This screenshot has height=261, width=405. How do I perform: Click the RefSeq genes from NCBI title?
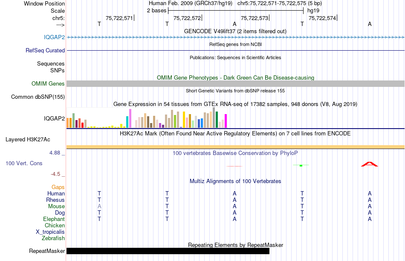pos(235,44)
